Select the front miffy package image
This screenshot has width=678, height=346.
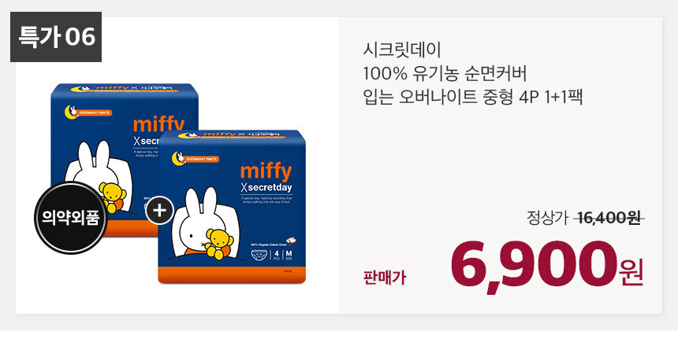tap(232, 207)
